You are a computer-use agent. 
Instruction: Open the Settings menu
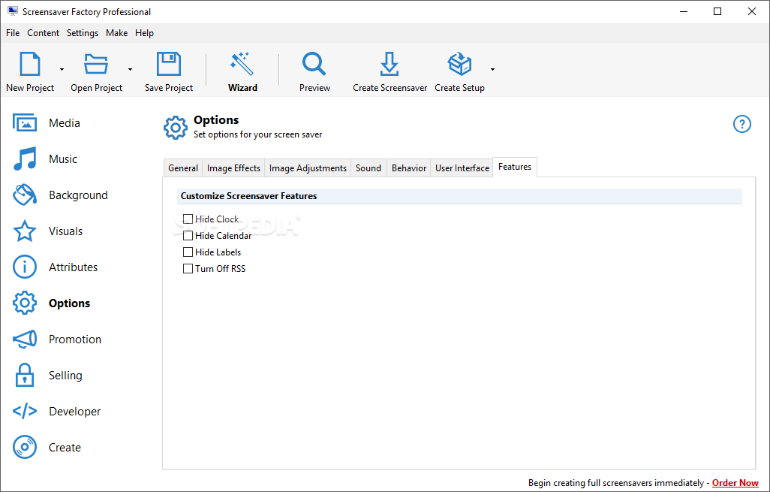coord(83,33)
